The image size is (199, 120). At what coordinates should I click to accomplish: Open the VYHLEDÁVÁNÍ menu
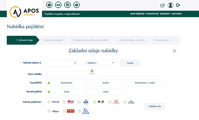click(x=152, y=14)
